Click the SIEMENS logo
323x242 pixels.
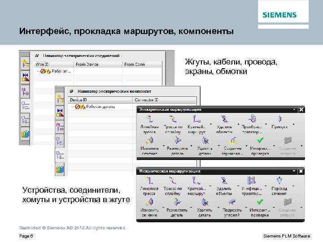(279, 15)
